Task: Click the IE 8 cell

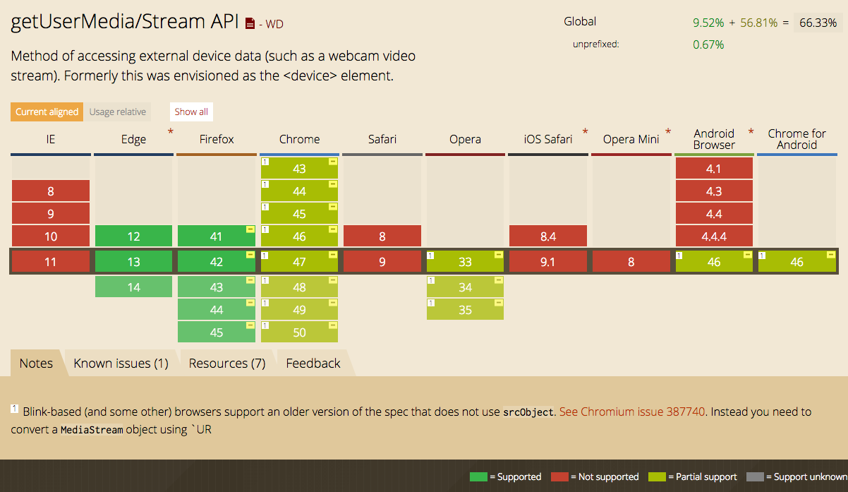Action: tap(51, 191)
